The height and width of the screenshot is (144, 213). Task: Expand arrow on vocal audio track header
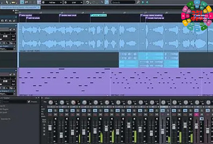(16, 25)
